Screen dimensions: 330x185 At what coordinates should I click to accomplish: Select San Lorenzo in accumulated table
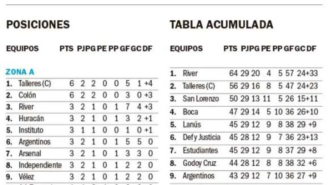click(201, 99)
